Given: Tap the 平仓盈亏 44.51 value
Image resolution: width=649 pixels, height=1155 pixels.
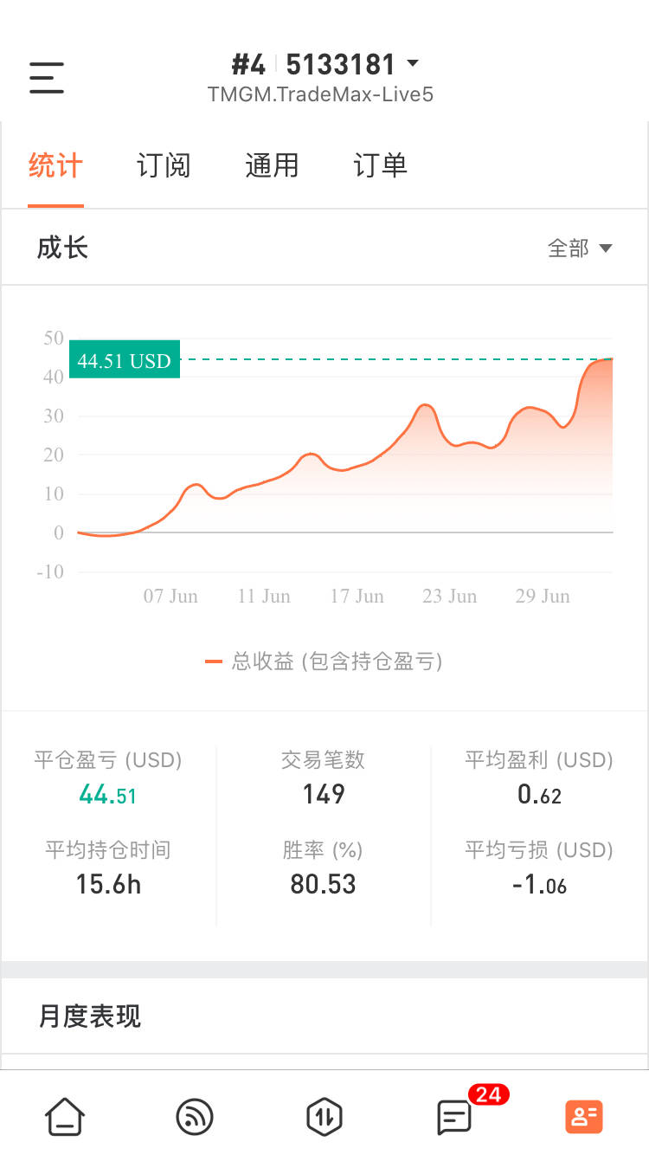Looking at the screenshot, I should 108,794.
